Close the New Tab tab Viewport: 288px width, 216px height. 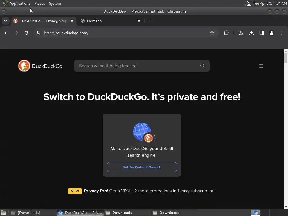139,21
